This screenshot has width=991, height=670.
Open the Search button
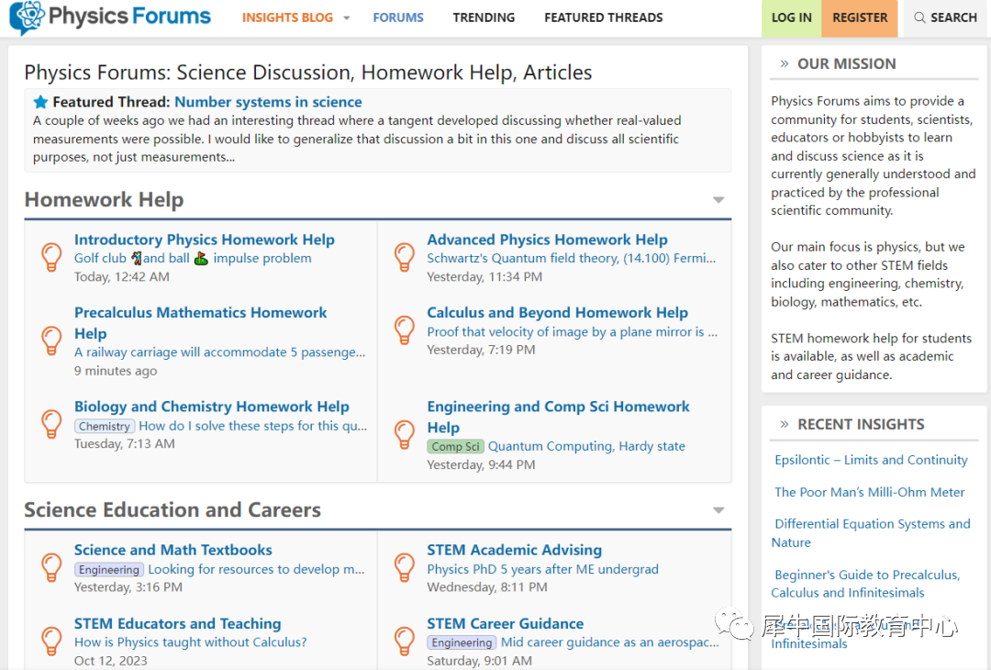point(947,17)
